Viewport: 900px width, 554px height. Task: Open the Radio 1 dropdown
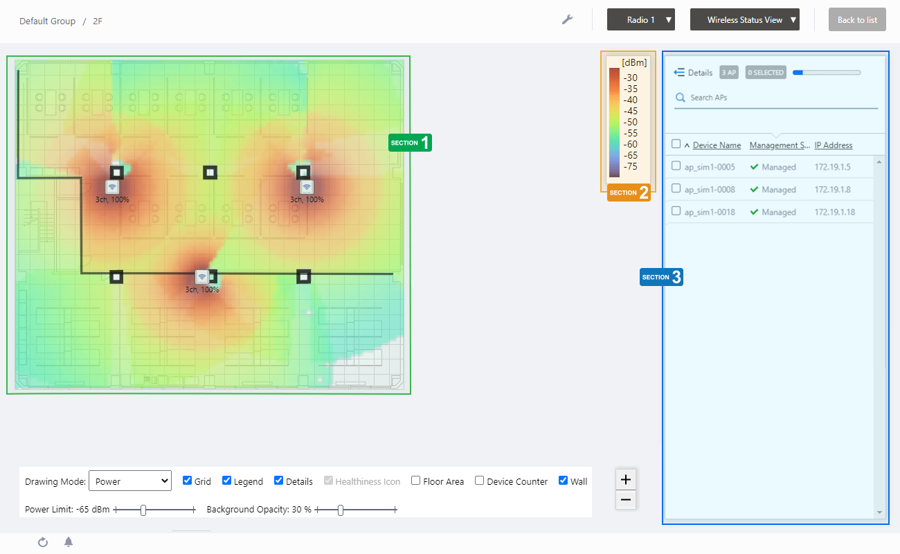[640, 20]
